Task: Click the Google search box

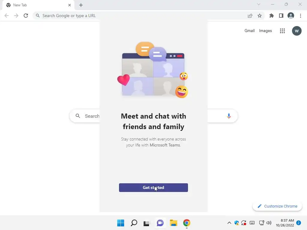Action: click(153, 116)
